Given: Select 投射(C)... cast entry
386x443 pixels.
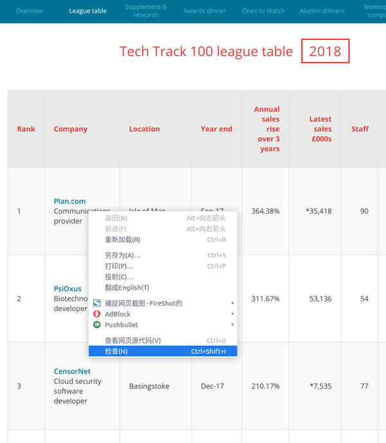Looking at the screenshot, I should pyautogui.click(x=163, y=277).
